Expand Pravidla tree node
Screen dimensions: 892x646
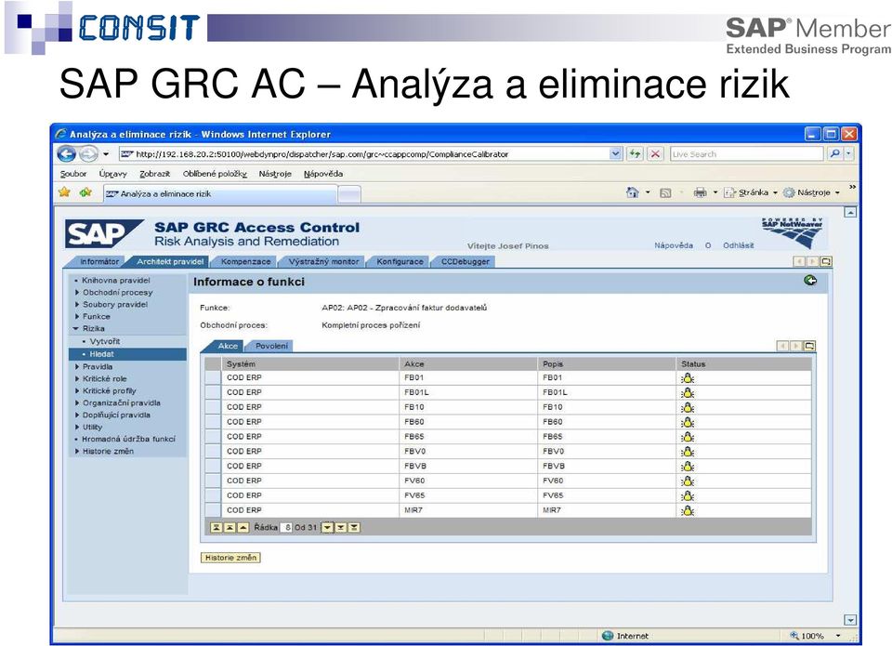(x=77, y=366)
